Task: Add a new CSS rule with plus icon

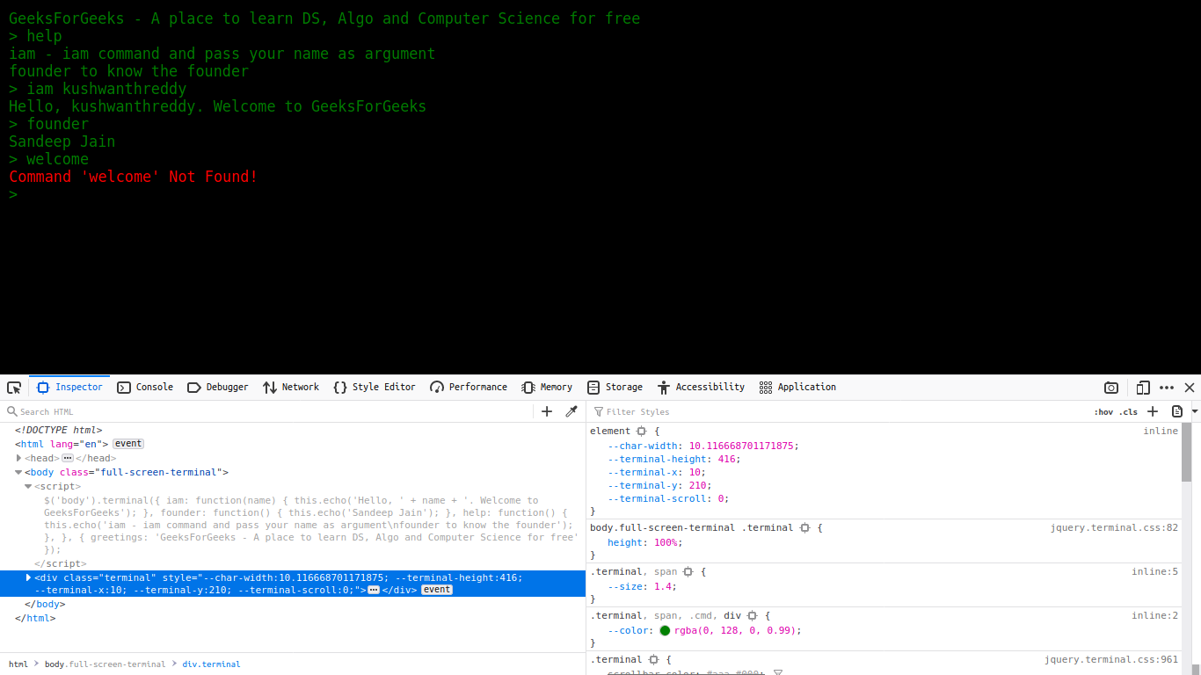Action: (x=1153, y=411)
